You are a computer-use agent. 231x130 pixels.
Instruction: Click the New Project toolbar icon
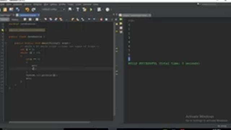[x=5, y=10]
